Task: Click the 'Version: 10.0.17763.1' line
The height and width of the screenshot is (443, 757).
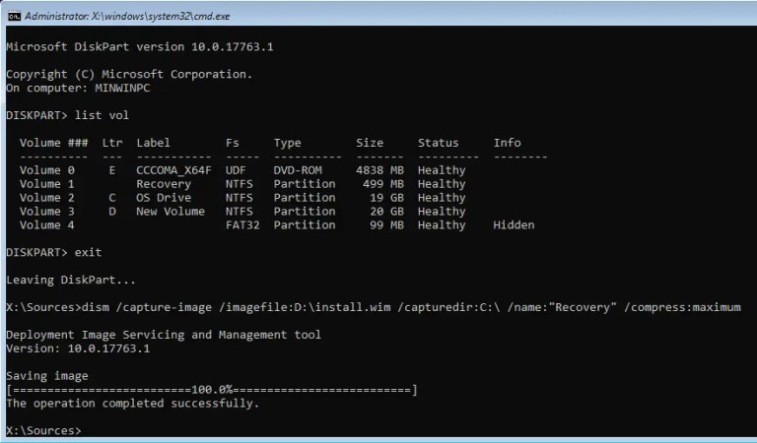Action: pos(78,348)
